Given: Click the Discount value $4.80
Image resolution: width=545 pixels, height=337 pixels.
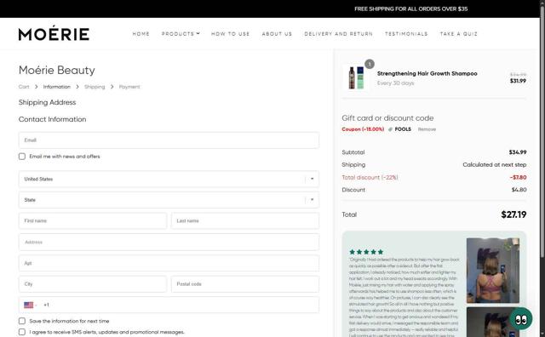Looking at the screenshot, I should [519, 190].
